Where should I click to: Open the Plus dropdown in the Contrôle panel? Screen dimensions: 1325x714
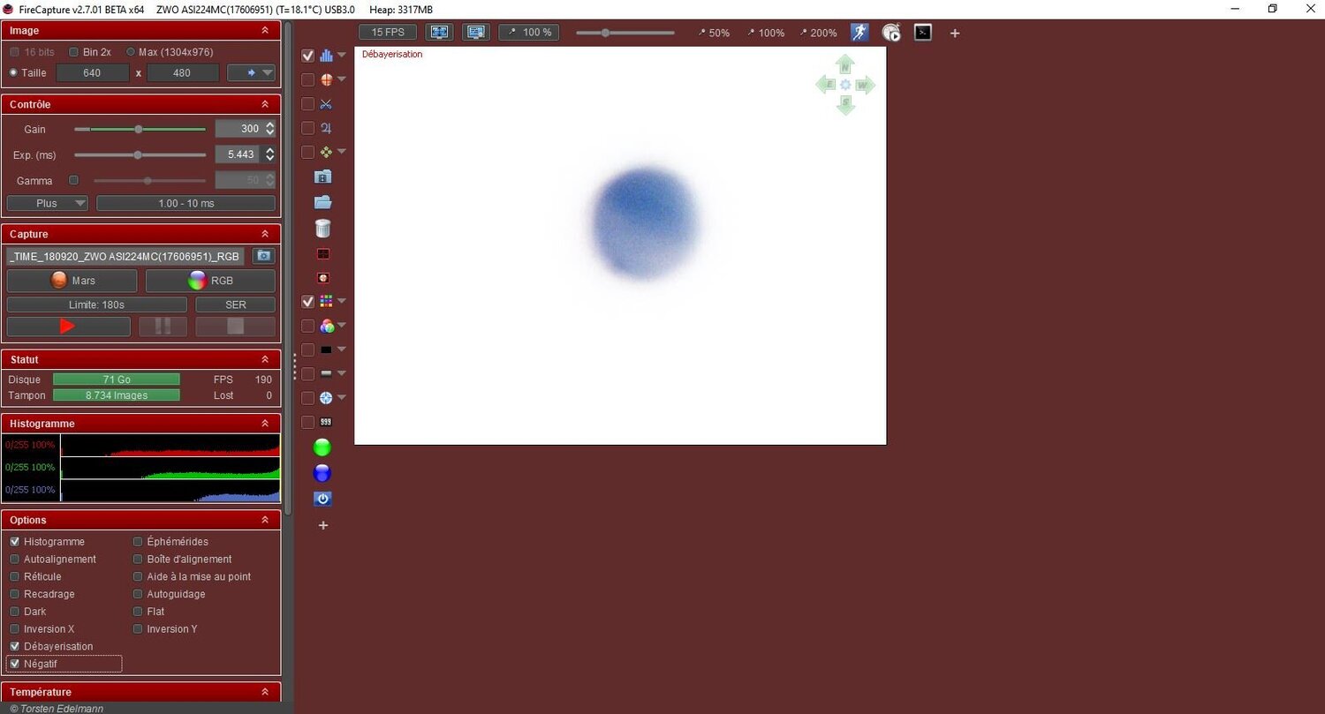[47, 203]
